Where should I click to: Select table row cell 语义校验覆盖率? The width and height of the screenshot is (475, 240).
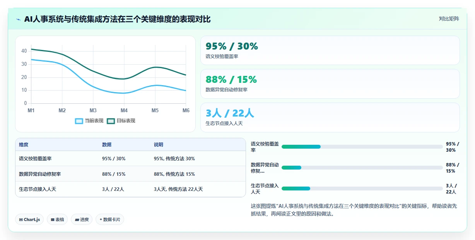(x=35, y=159)
